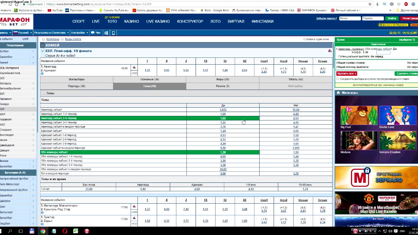This screenshot has height=235, width=418.
Task: Expand Великобритания sidebar subcategory
Action: click(x=33, y=88)
